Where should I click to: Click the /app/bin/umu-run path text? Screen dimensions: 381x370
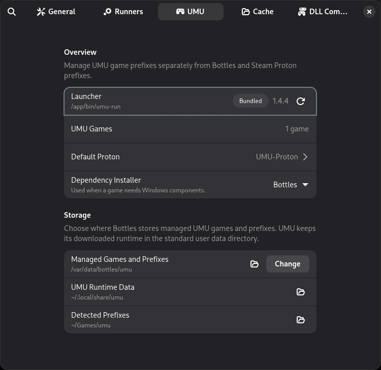(96, 107)
